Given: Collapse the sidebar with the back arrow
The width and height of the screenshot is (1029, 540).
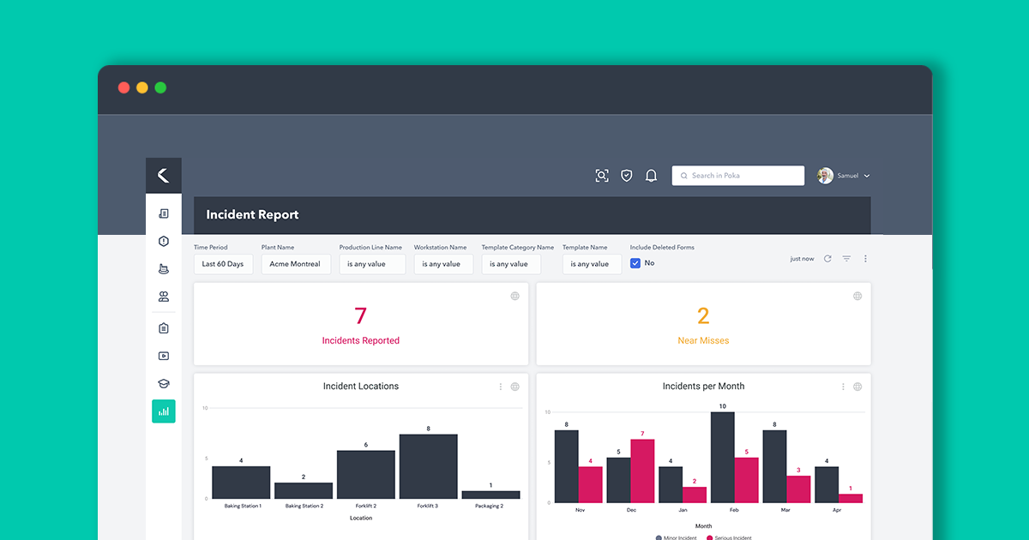Looking at the screenshot, I should [x=163, y=174].
